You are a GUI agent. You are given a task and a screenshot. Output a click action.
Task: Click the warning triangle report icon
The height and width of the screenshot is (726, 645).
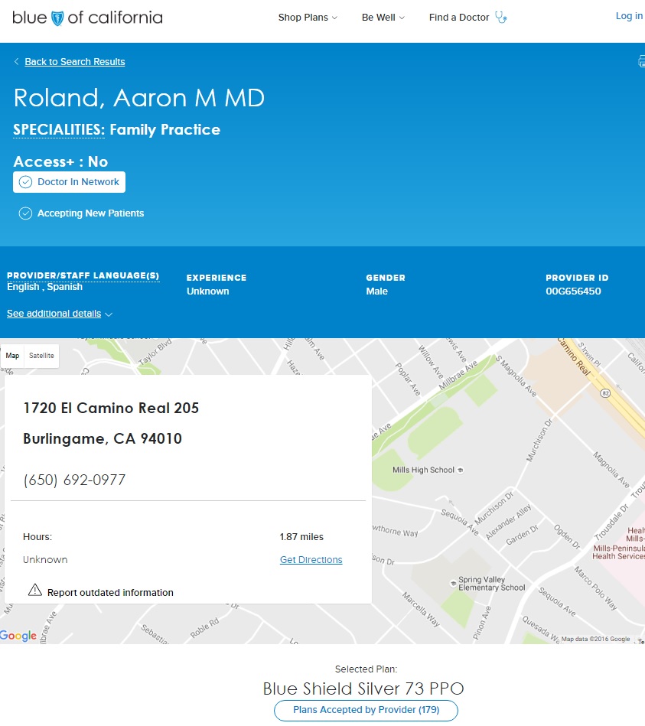[x=34, y=590]
